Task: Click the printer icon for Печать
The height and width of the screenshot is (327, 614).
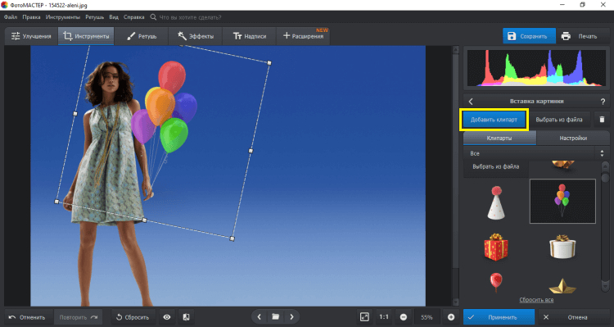Action: pos(566,36)
